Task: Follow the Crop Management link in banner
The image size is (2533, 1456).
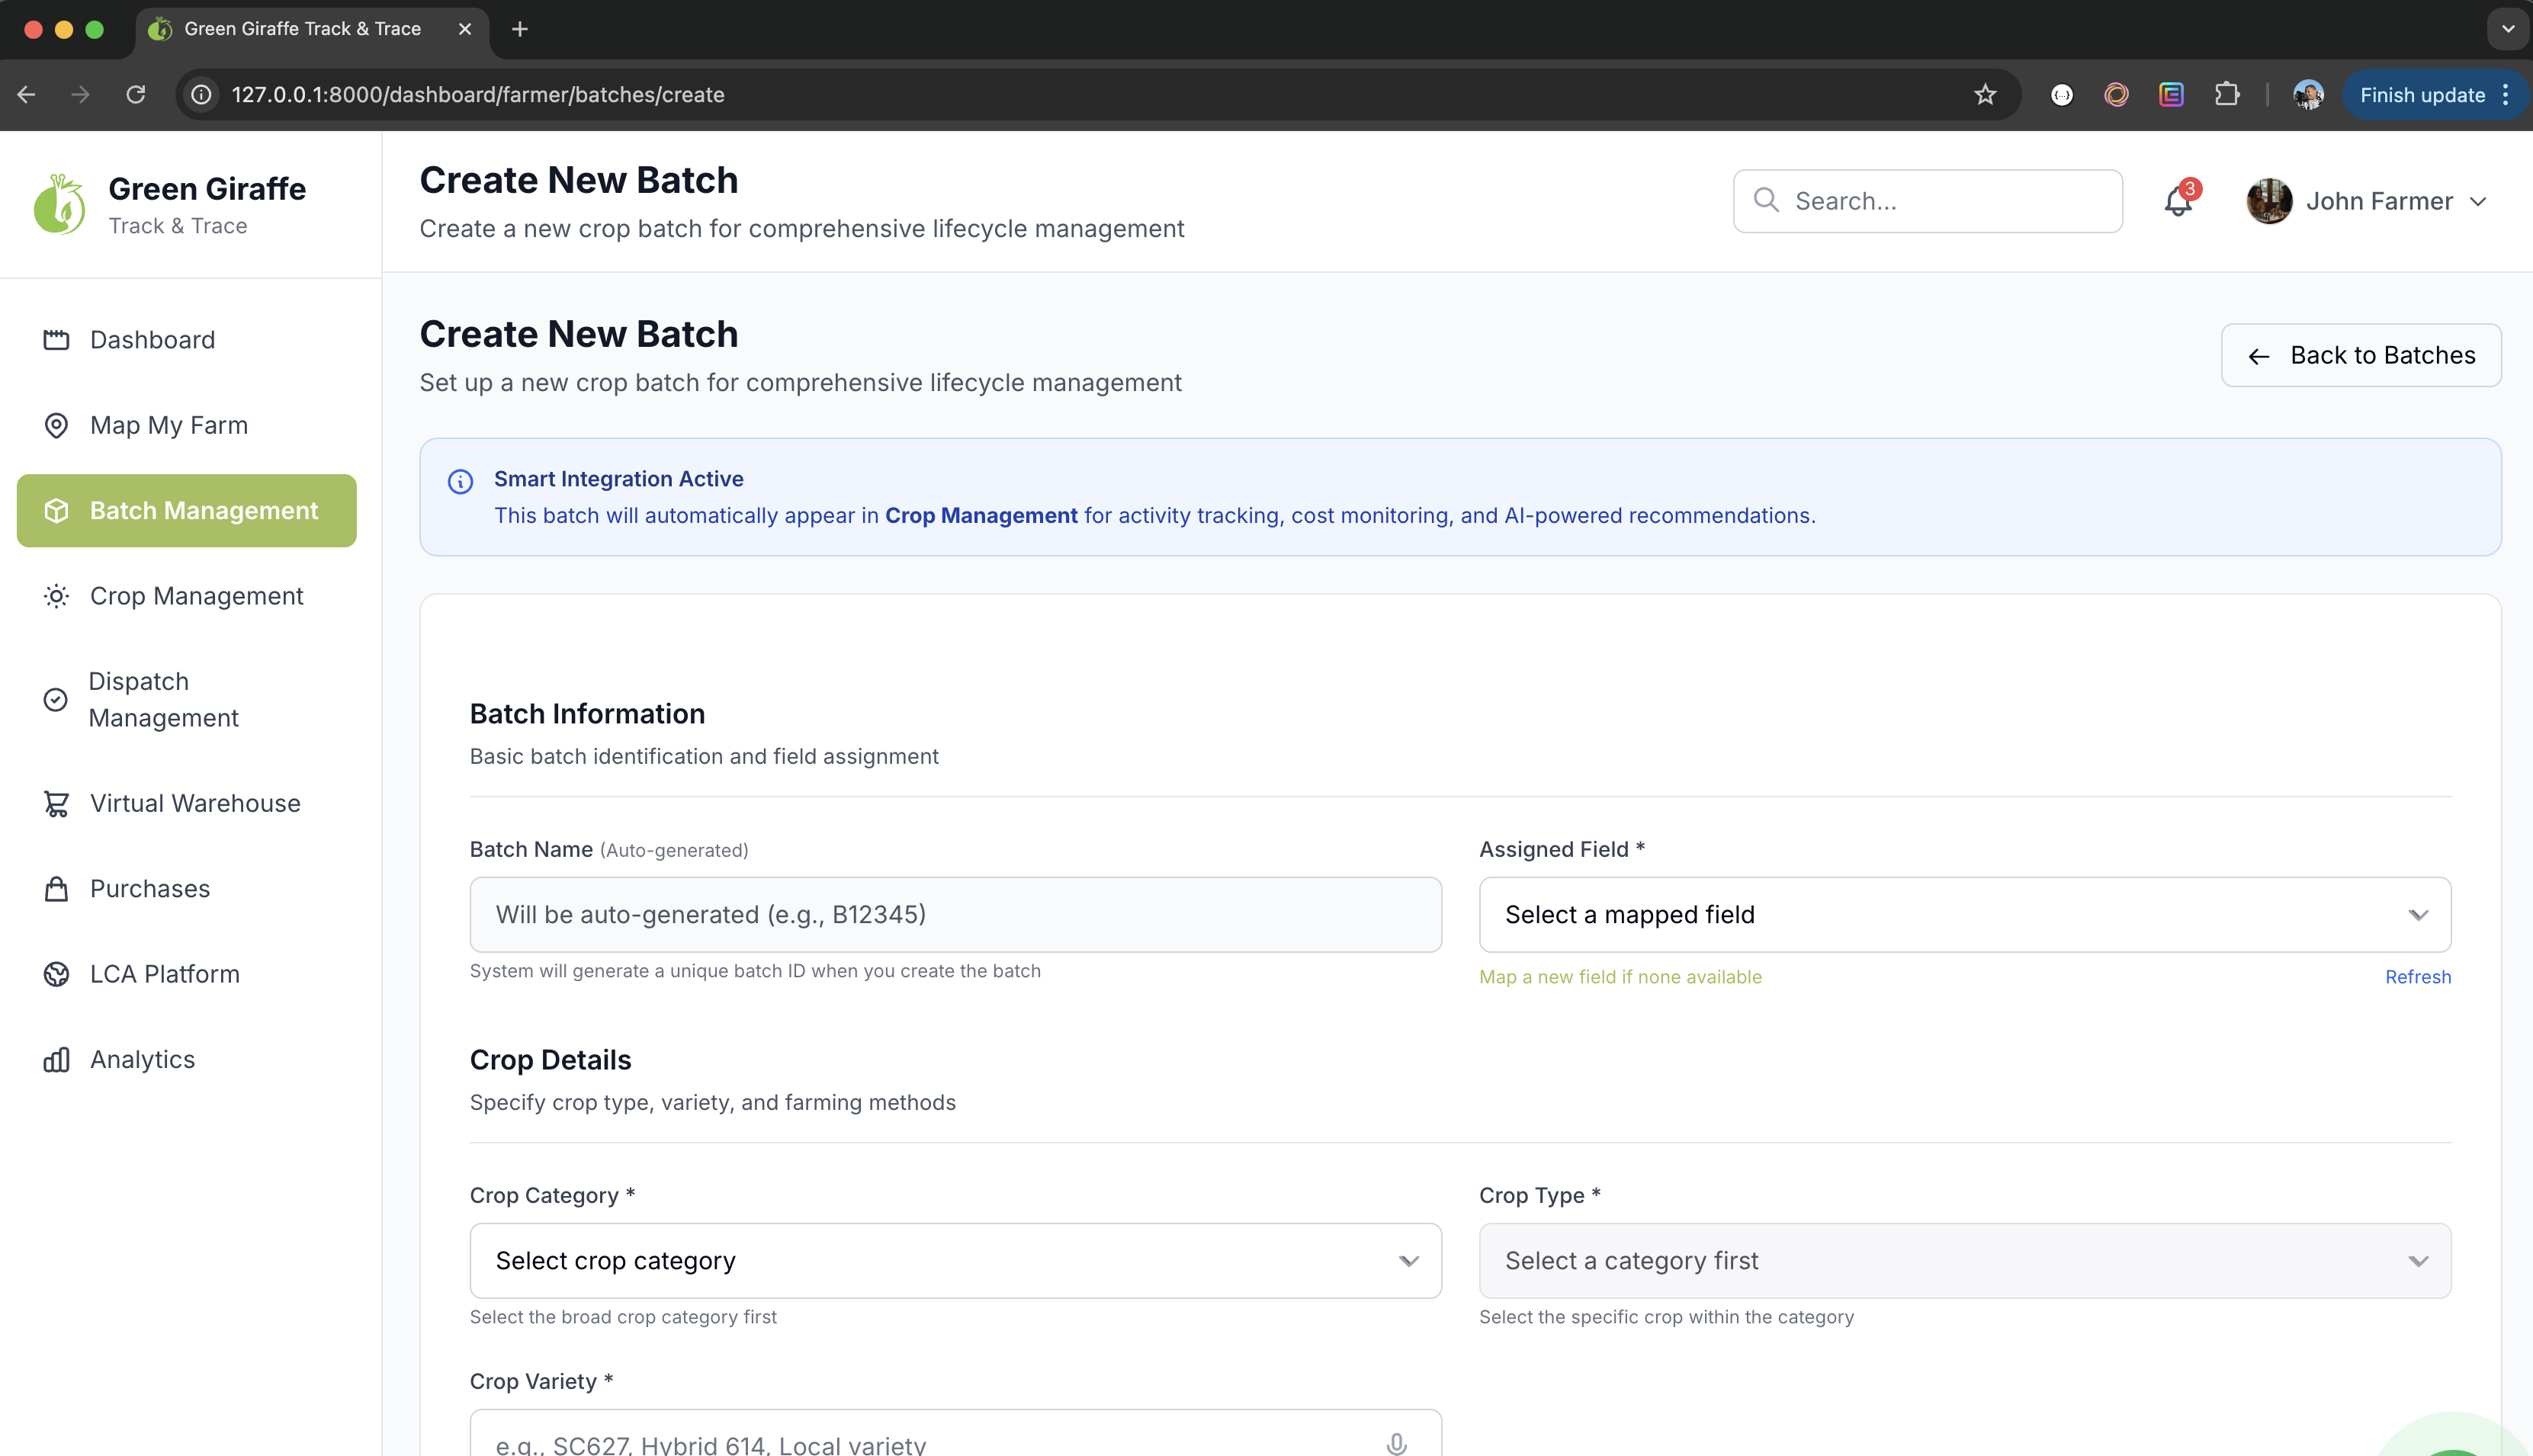Action: pyautogui.click(x=981, y=515)
